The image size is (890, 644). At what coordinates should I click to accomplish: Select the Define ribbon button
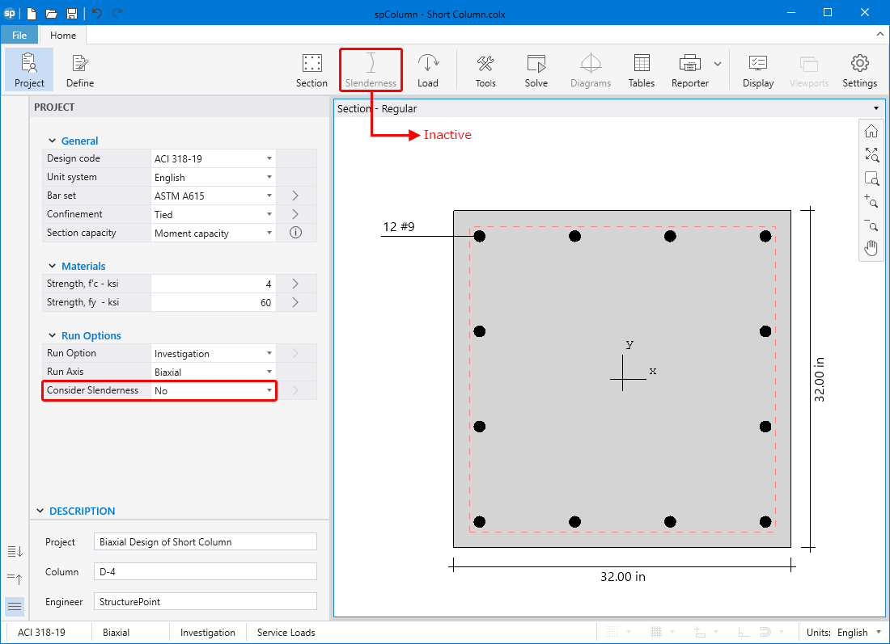[79, 70]
